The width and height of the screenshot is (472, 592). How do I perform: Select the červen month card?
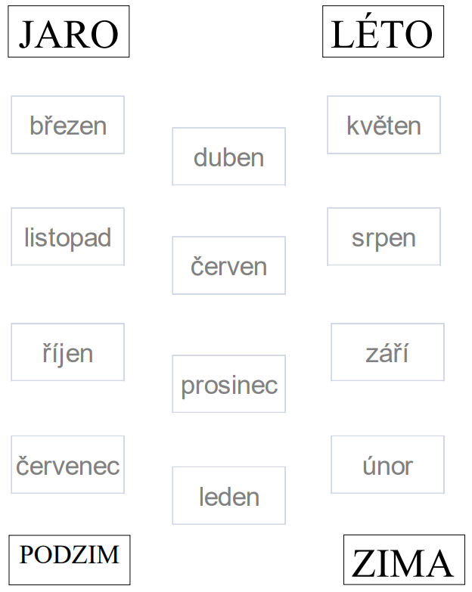pyautogui.click(x=229, y=265)
